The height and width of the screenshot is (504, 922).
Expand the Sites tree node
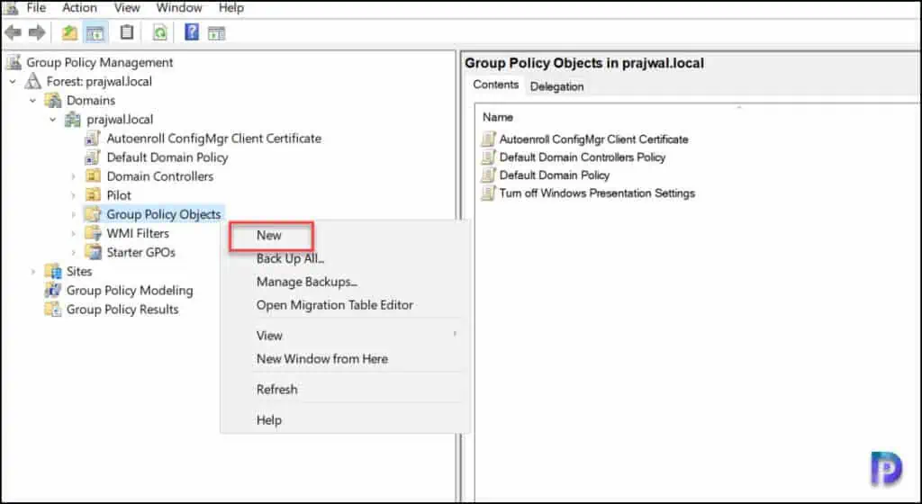tap(33, 272)
